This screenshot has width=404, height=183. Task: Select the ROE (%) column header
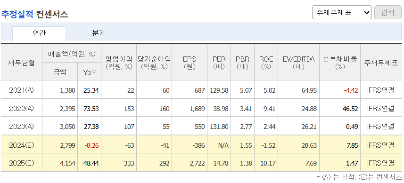point(266,63)
